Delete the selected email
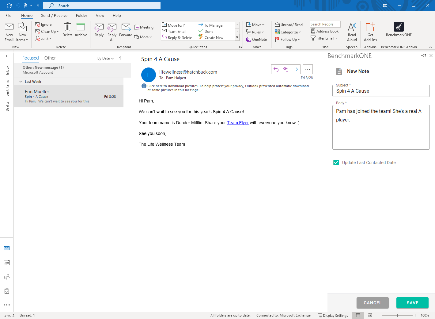Image resolution: width=435 pixels, height=319 pixels. pos(67,30)
